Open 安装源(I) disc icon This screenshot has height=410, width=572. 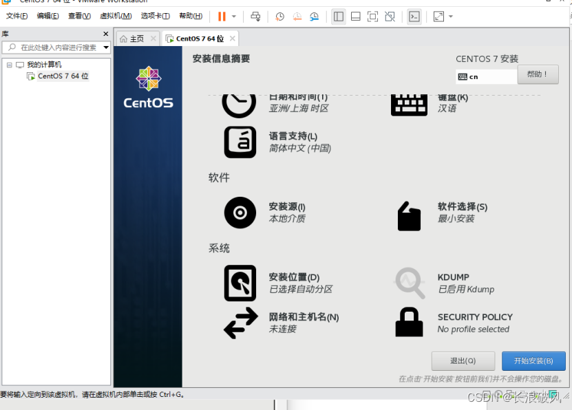[x=240, y=213]
